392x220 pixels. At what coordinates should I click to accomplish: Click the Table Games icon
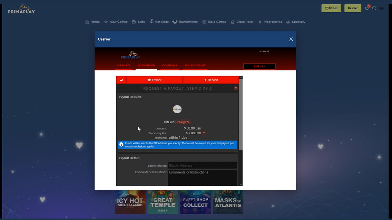[204, 22]
